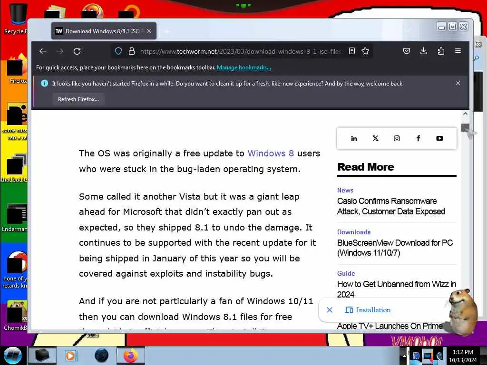
Task: Click the YouTube social icon
Action: point(439,138)
